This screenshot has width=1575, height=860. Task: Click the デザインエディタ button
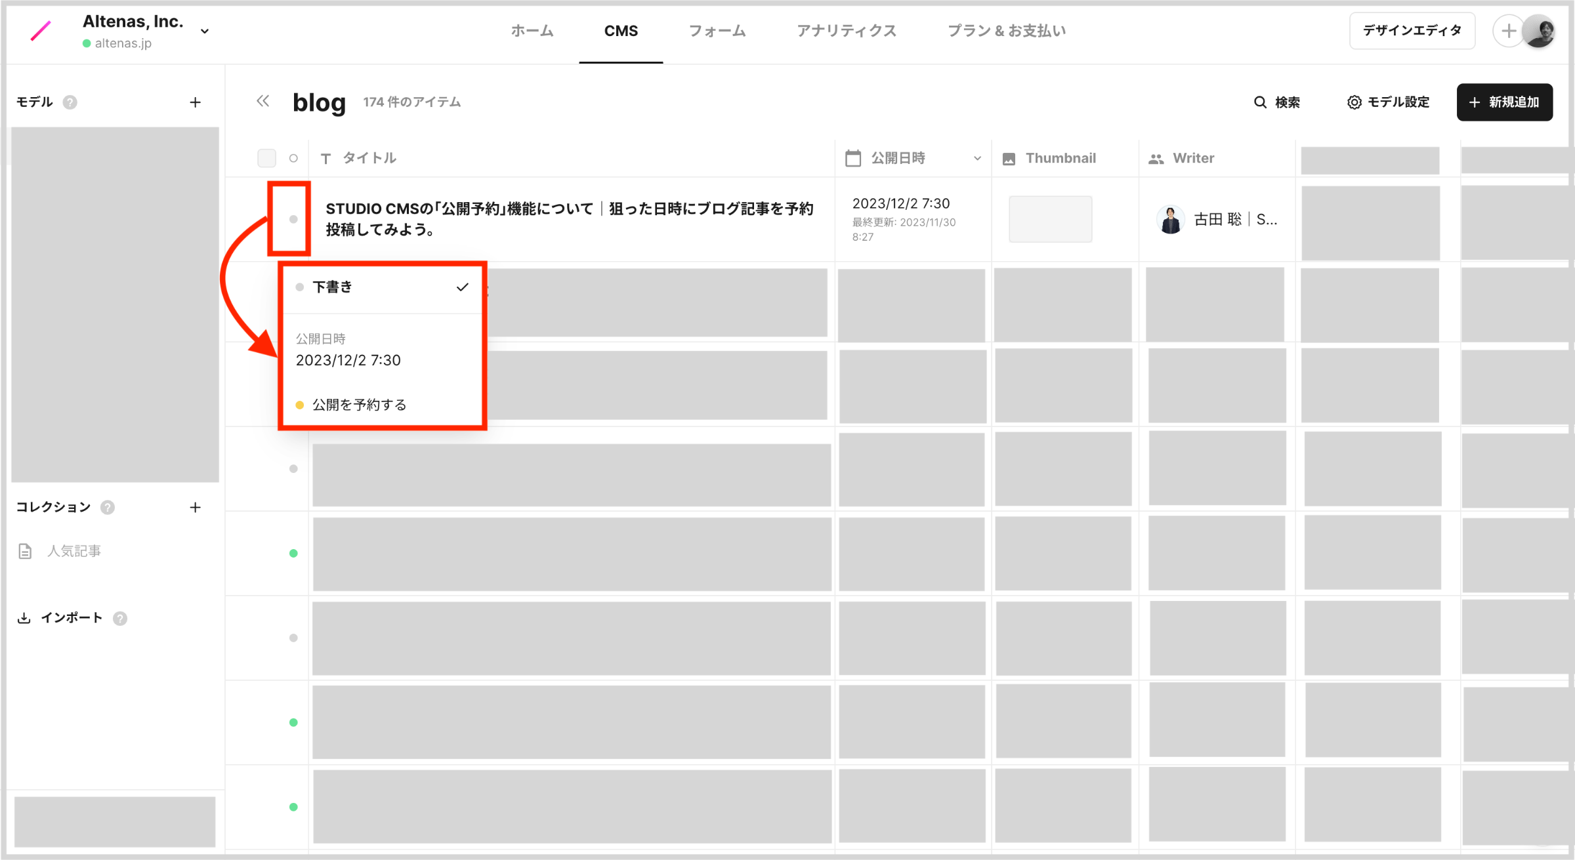[1412, 31]
